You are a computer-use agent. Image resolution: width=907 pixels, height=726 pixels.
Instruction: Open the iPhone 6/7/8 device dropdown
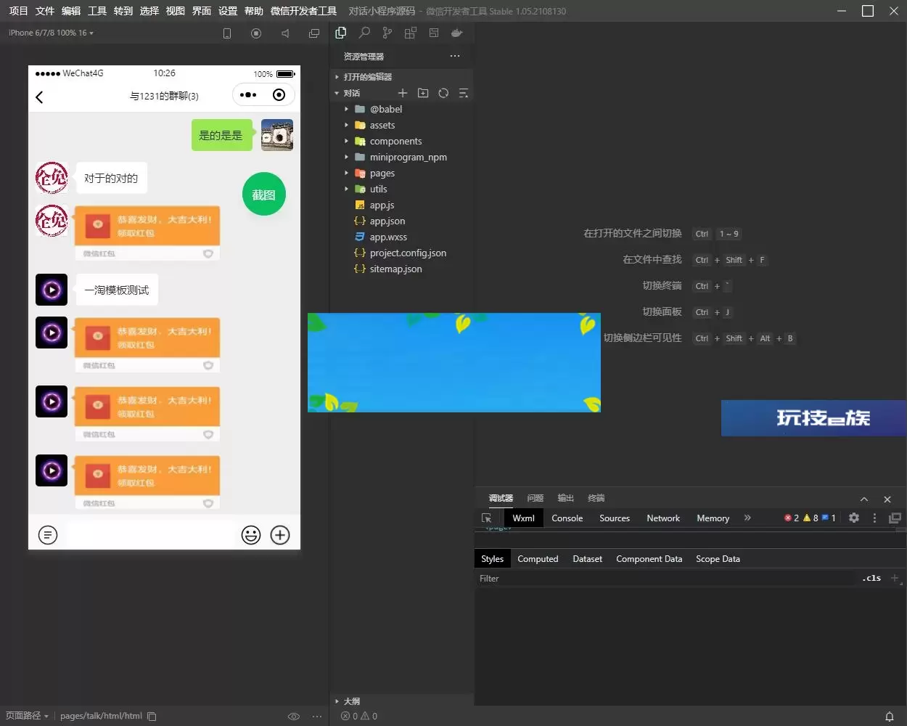click(x=51, y=33)
